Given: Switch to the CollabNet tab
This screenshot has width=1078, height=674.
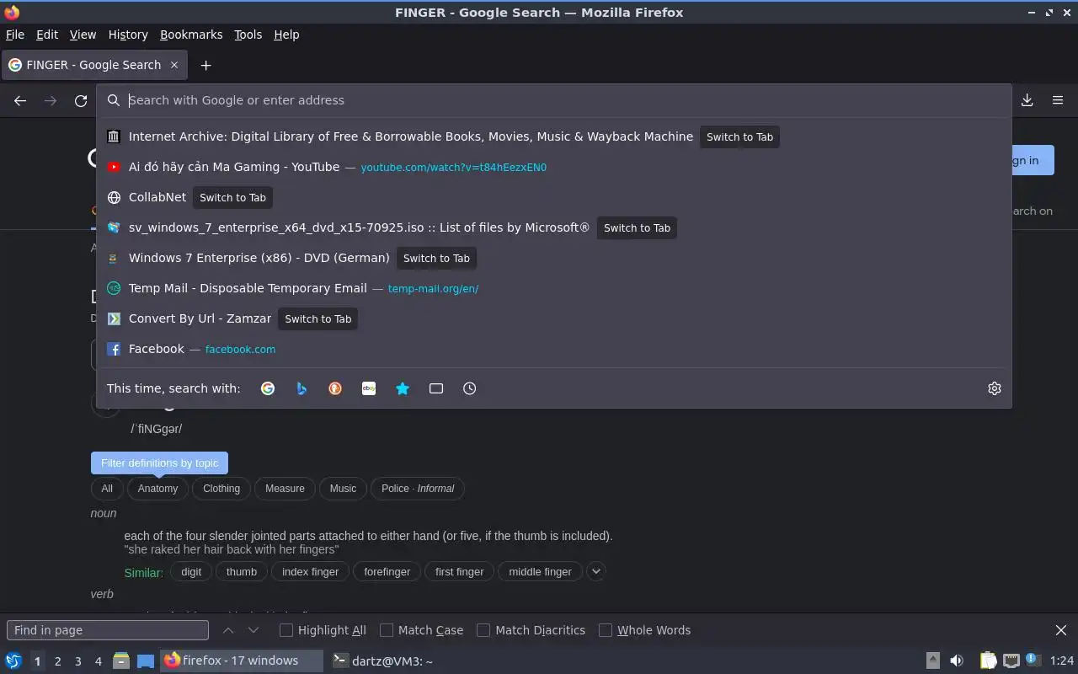Looking at the screenshot, I should (554, 197).
